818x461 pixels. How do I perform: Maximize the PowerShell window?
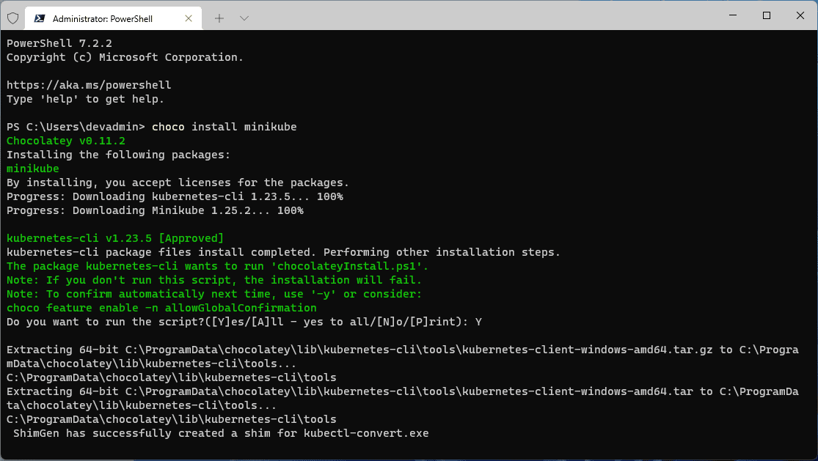tap(767, 15)
